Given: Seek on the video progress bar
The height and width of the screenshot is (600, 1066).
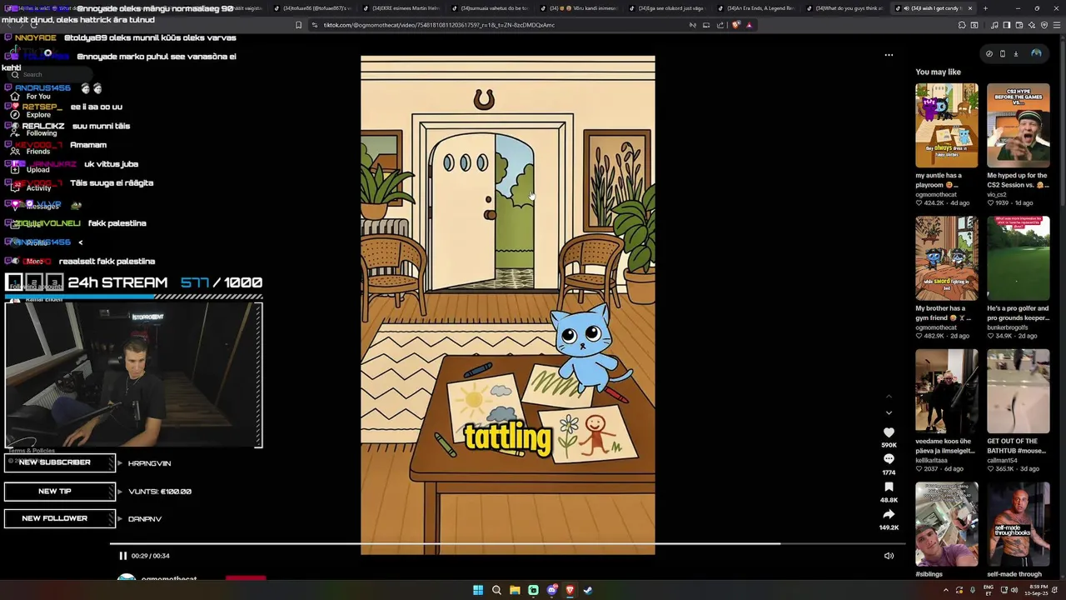Looking at the screenshot, I should click(x=508, y=544).
